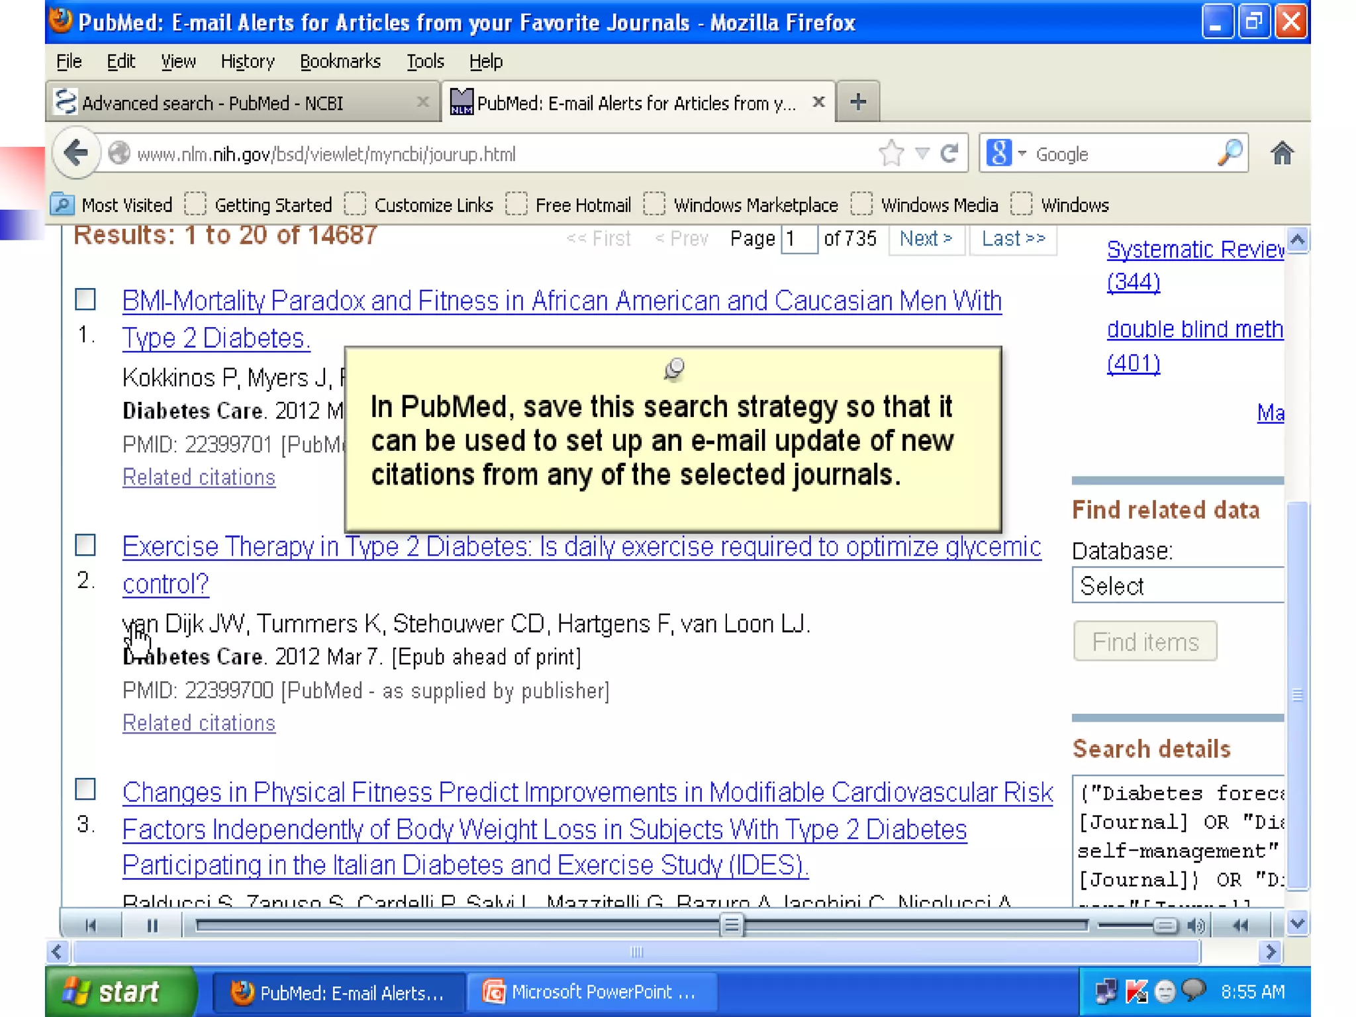Open the Bookmarks menu
Screen dimensions: 1356x1017
click(x=340, y=62)
